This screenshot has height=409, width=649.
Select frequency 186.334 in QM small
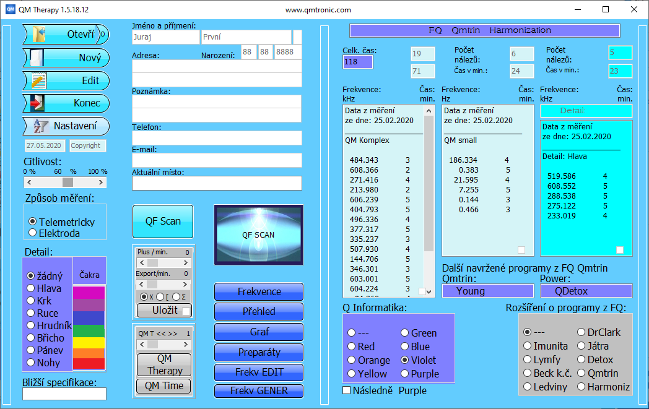tap(479, 160)
